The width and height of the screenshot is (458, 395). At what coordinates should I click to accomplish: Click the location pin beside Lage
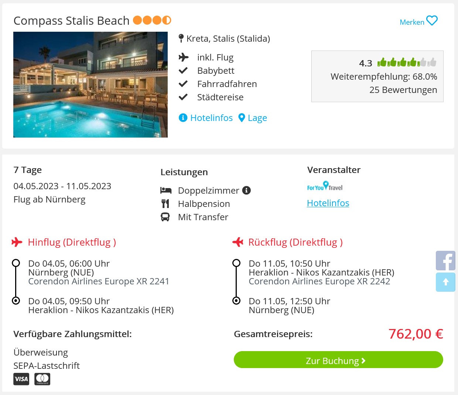click(x=242, y=118)
